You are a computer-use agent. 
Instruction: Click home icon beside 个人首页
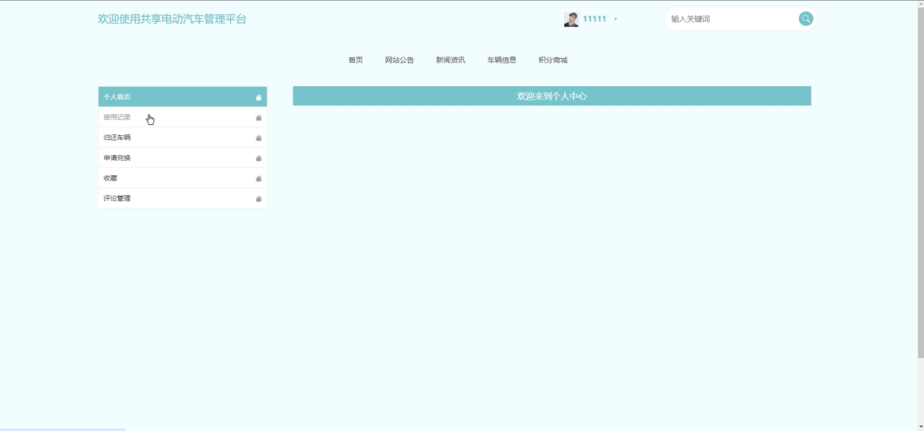258,97
